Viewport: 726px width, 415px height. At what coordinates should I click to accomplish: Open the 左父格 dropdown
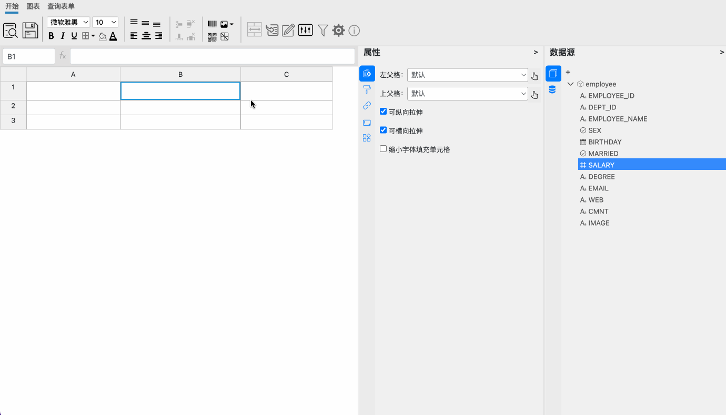[x=468, y=75]
